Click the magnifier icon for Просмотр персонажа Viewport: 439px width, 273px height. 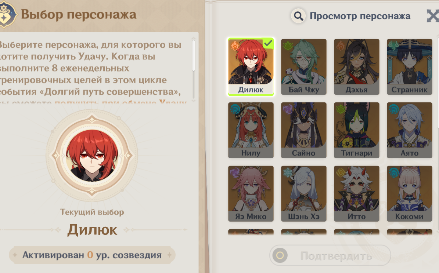298,16
